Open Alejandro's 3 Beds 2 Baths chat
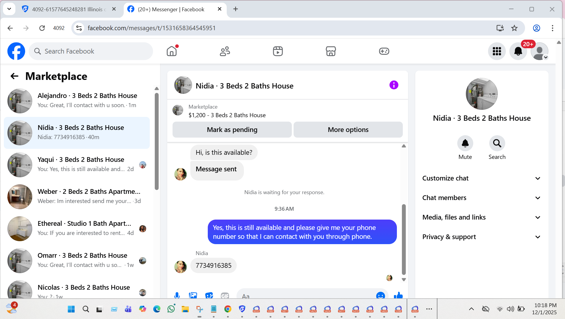Image resolution: width=565 pixels, height=319 pixels. pos(77,101)
